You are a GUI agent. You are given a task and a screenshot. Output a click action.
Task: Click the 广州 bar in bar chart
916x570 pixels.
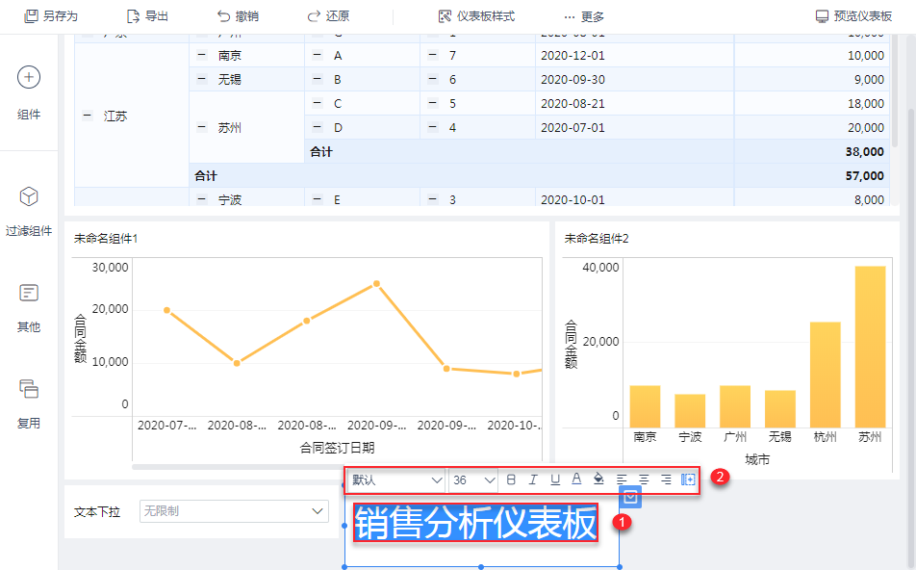click(735, 407)
